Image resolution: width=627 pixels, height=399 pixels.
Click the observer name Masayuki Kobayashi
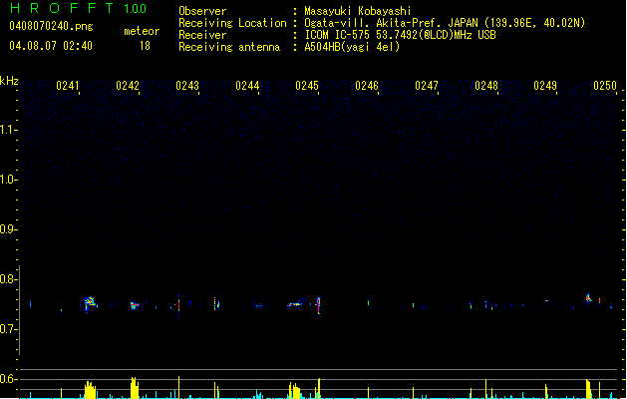pyautogui.click(x=358, y=11)
